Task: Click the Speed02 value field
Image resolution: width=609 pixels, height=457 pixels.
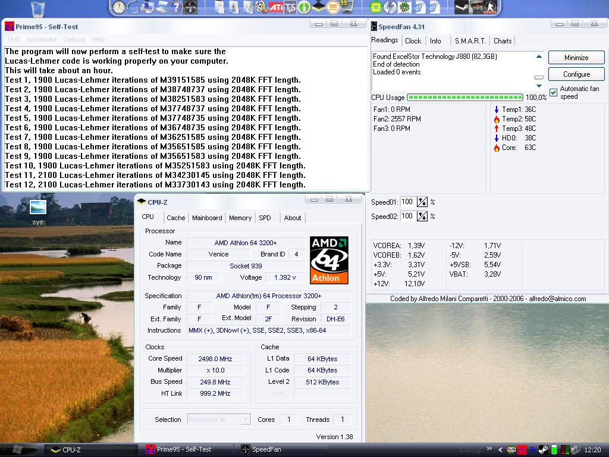Action: click(x=407, y=216)
